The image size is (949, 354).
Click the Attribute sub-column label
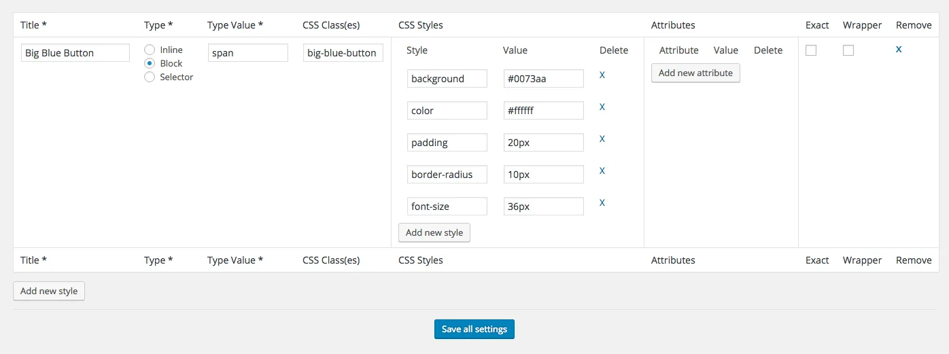pos(679,50)
